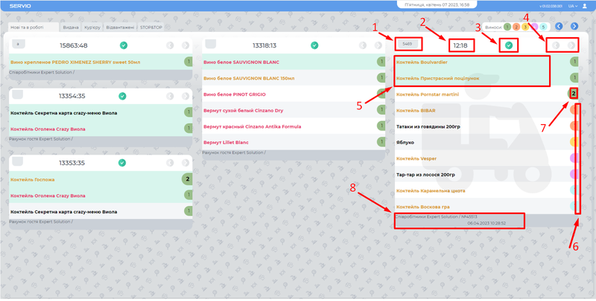Go to previous page using blue left arrow

pyautogui.click(x=559, y=27)
